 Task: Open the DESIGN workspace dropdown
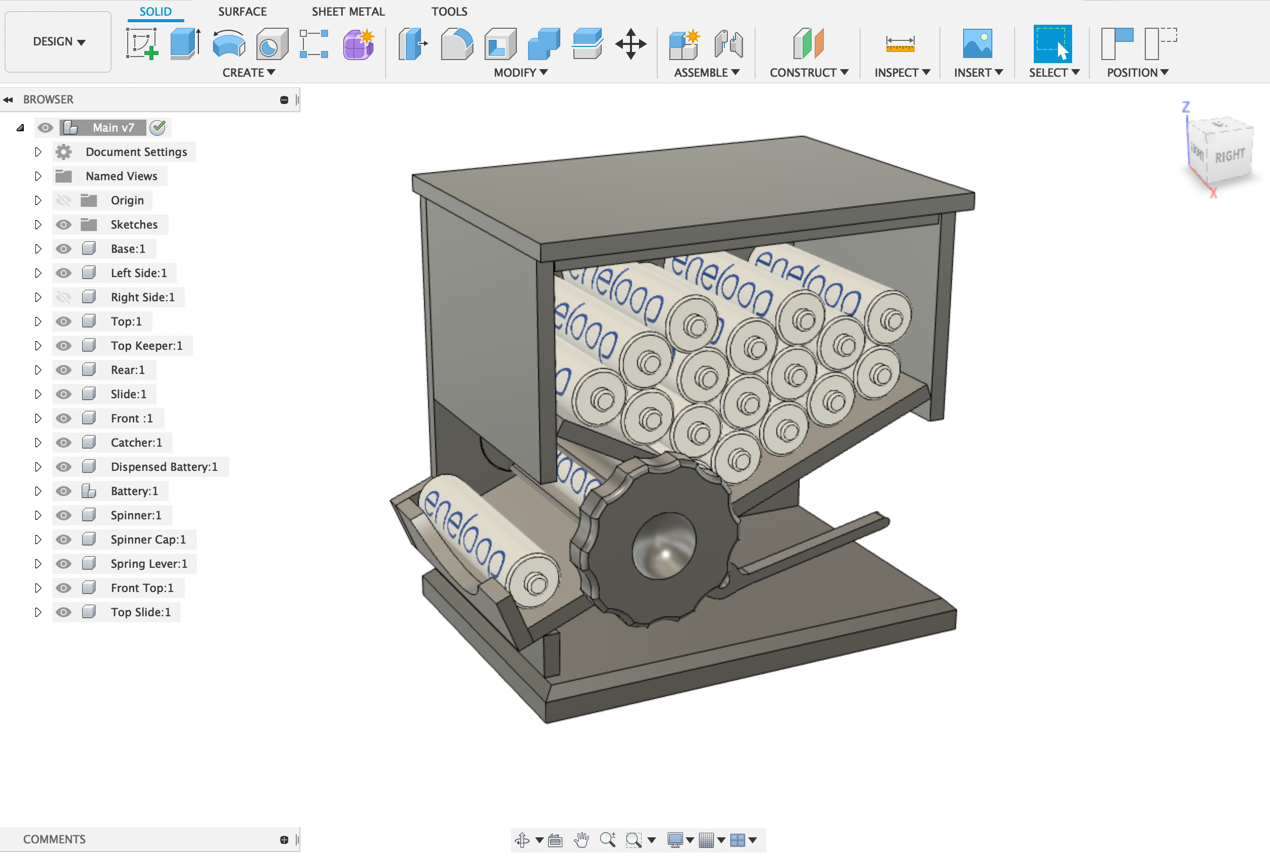pos(59,41)
